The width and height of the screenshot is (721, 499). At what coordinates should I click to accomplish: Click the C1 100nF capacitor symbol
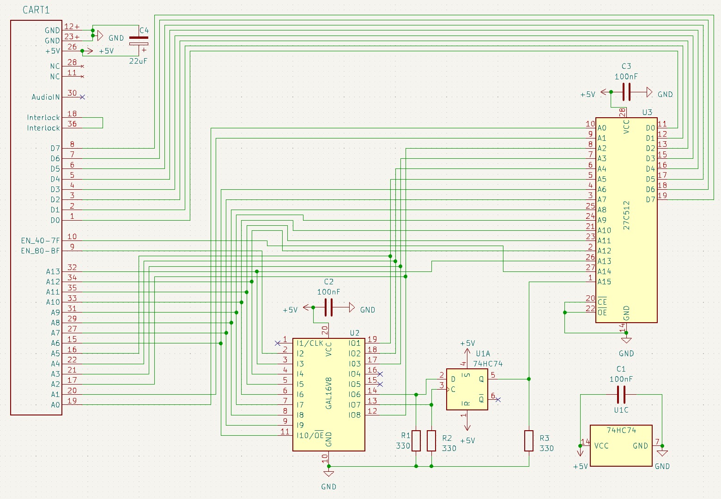coord(621,395)
